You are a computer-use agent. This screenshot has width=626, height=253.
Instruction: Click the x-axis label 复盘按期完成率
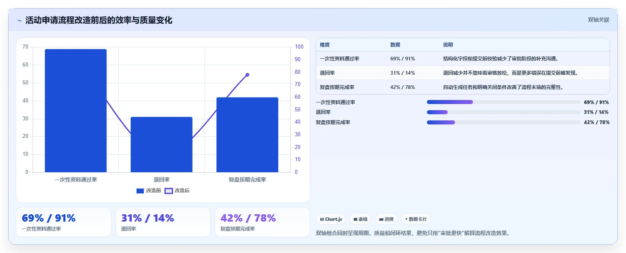click(x=247, y=180)
